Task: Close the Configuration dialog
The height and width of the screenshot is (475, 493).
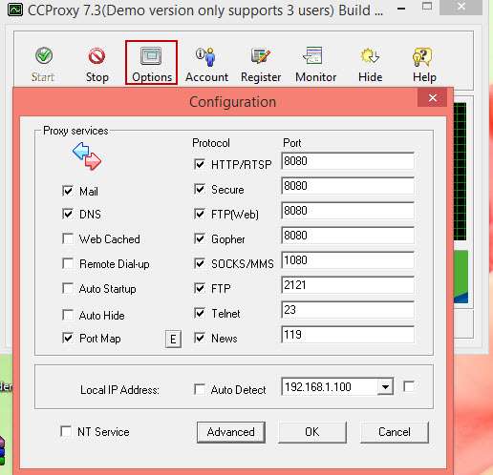Action: (x=432, y=98)
